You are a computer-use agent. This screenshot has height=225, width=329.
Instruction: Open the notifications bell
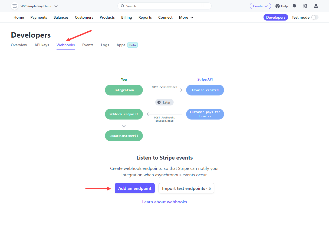pos(294,6)
